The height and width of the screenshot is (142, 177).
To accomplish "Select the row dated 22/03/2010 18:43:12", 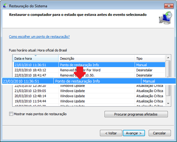I will [x=89, y=70].
